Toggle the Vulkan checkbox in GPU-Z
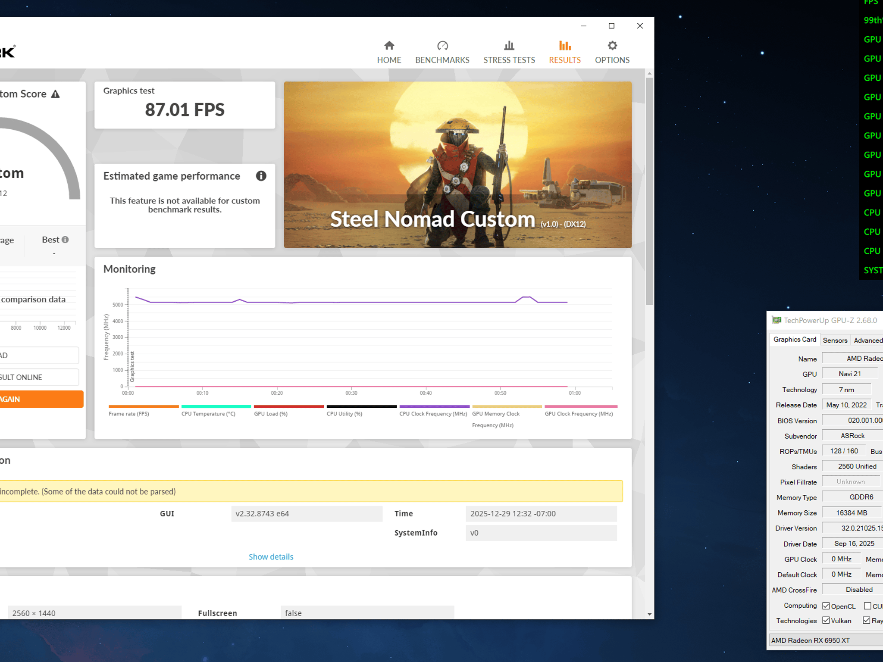This screenshot has width=883, height=662. click(826, 620)
